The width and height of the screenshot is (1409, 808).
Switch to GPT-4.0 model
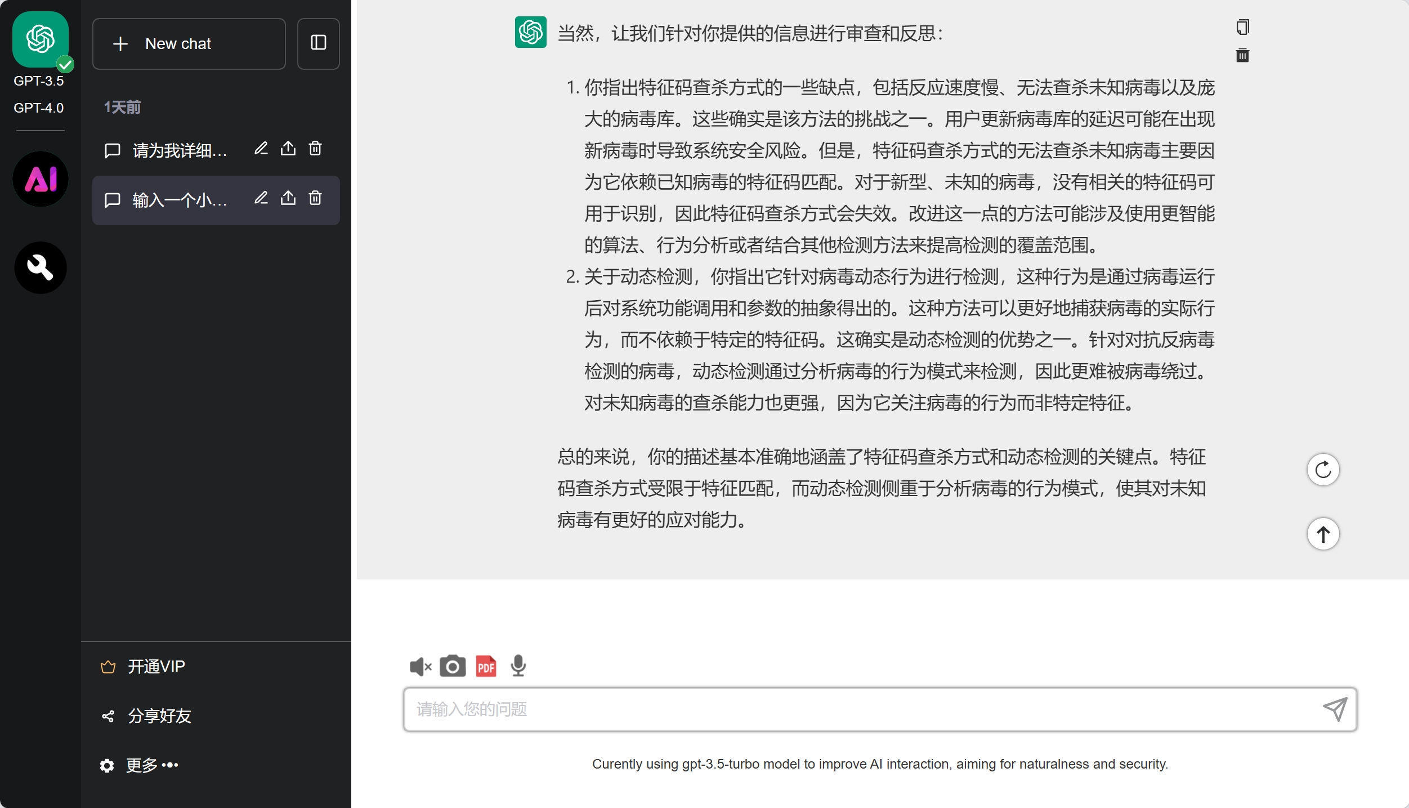point(38,108)
